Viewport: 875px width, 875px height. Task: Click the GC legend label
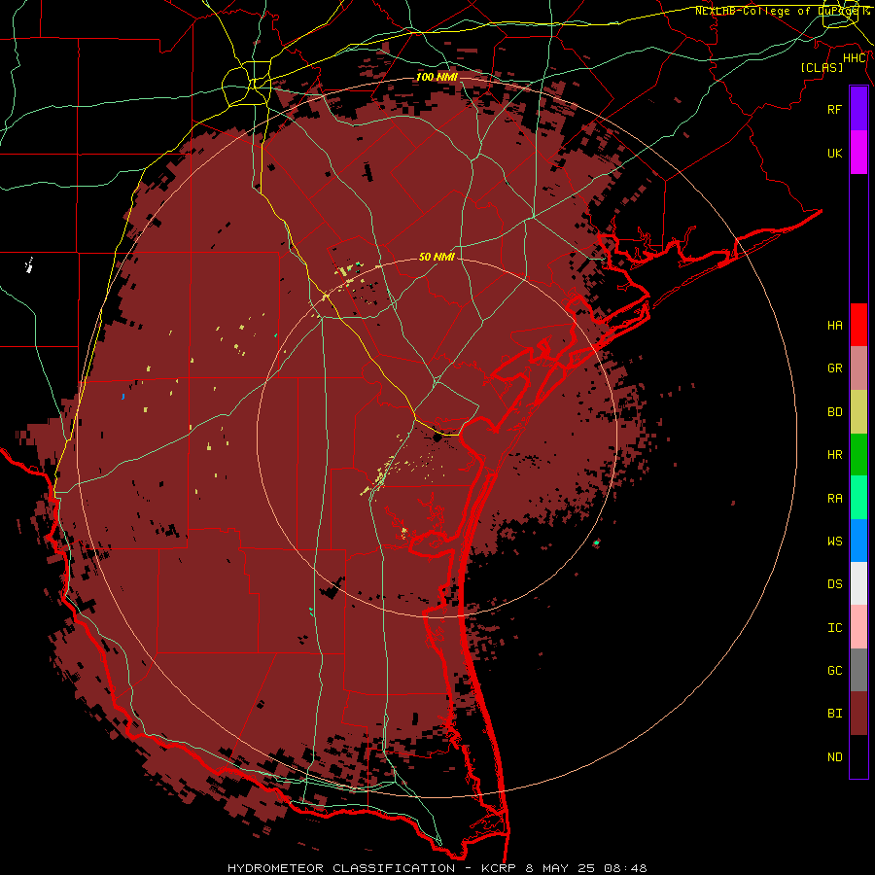tap(834, 671)
